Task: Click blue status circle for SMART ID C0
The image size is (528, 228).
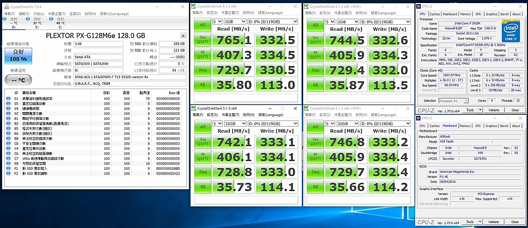Action: pos(8,143)
